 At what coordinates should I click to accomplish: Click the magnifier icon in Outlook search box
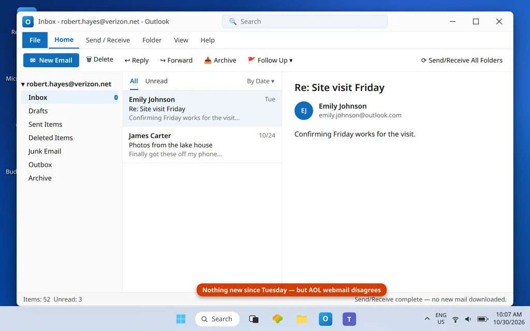pyautogui.click(x=232, y=22)
